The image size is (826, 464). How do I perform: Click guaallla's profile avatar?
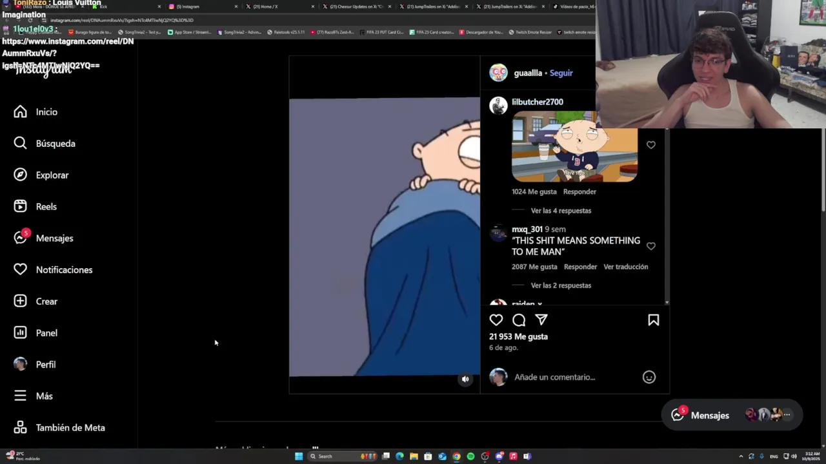[498, 73]
